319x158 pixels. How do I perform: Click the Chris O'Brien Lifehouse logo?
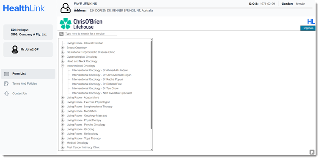pyautogui.click(x=81, y=24)
